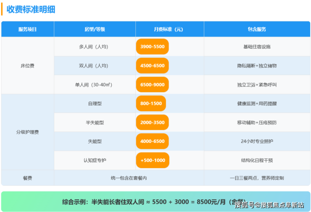311x212 pixels.
Task: Select the 认知症专护 cell
Action: tap(95, 160)
